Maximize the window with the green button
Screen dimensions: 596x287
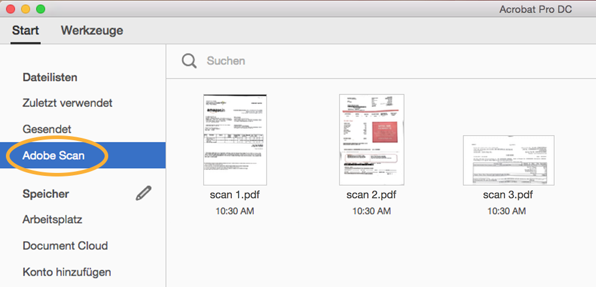(40, 9)
